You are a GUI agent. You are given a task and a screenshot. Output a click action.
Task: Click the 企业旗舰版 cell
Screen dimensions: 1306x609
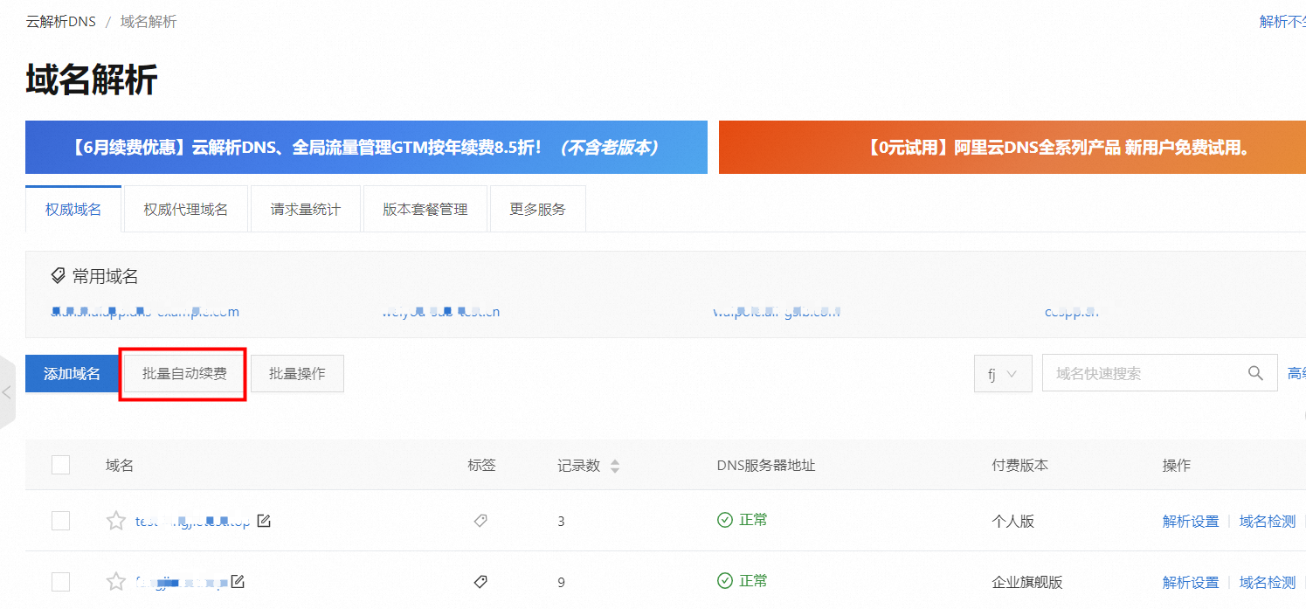(x=1027, y=582)
